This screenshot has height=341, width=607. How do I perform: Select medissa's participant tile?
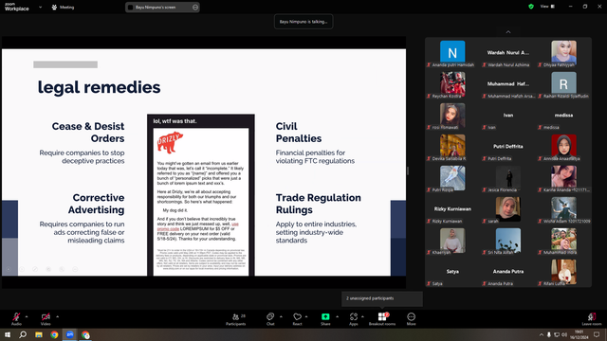click(563, 116)
